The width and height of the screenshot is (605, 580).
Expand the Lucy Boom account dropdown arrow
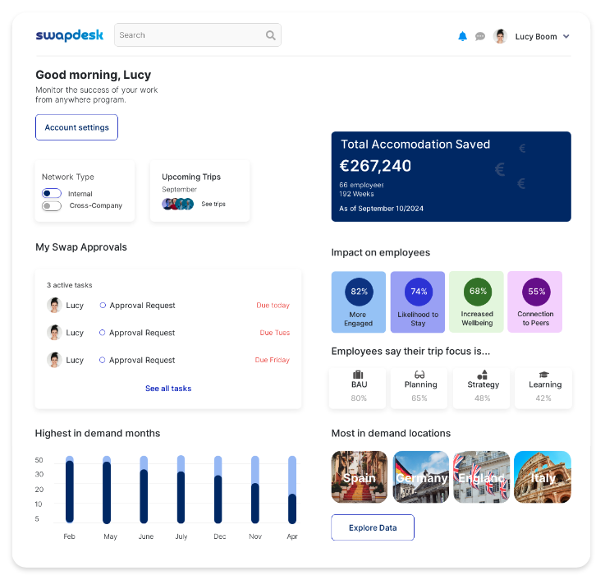[566, 36]
